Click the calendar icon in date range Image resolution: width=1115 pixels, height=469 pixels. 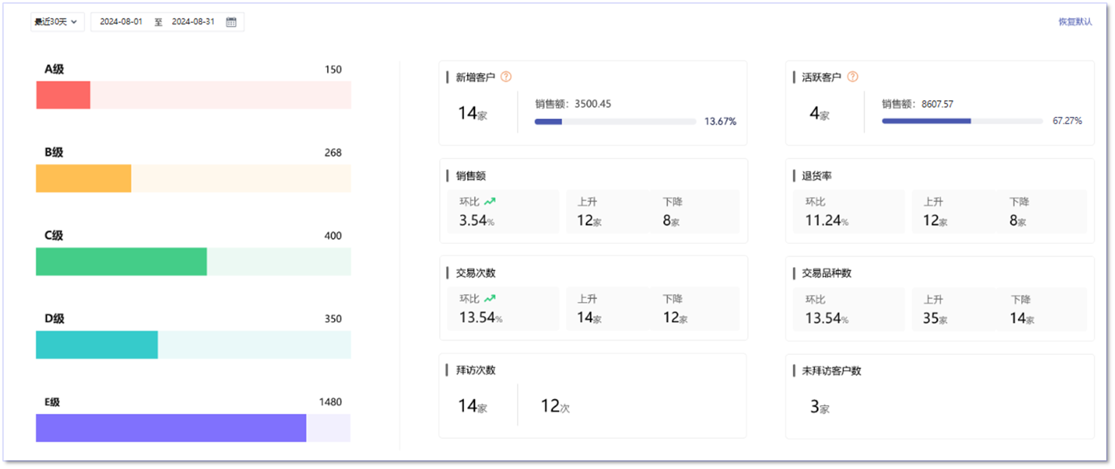[x=231, y=22]
